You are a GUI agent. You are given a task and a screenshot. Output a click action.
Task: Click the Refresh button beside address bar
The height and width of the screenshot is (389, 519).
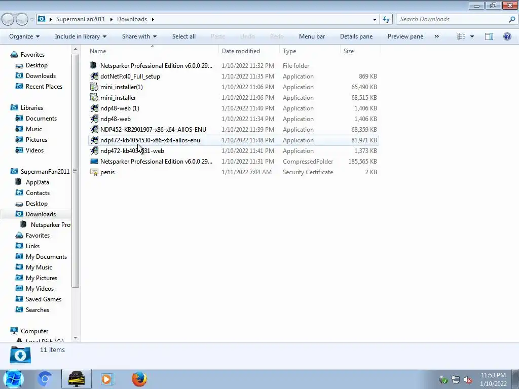(x=386, y=19)
